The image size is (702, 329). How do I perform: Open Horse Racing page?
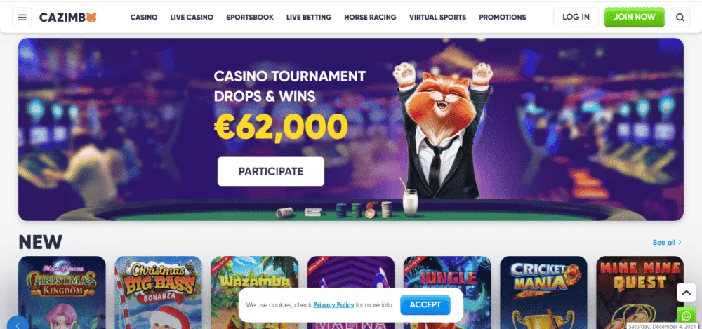tap(370, 18)
